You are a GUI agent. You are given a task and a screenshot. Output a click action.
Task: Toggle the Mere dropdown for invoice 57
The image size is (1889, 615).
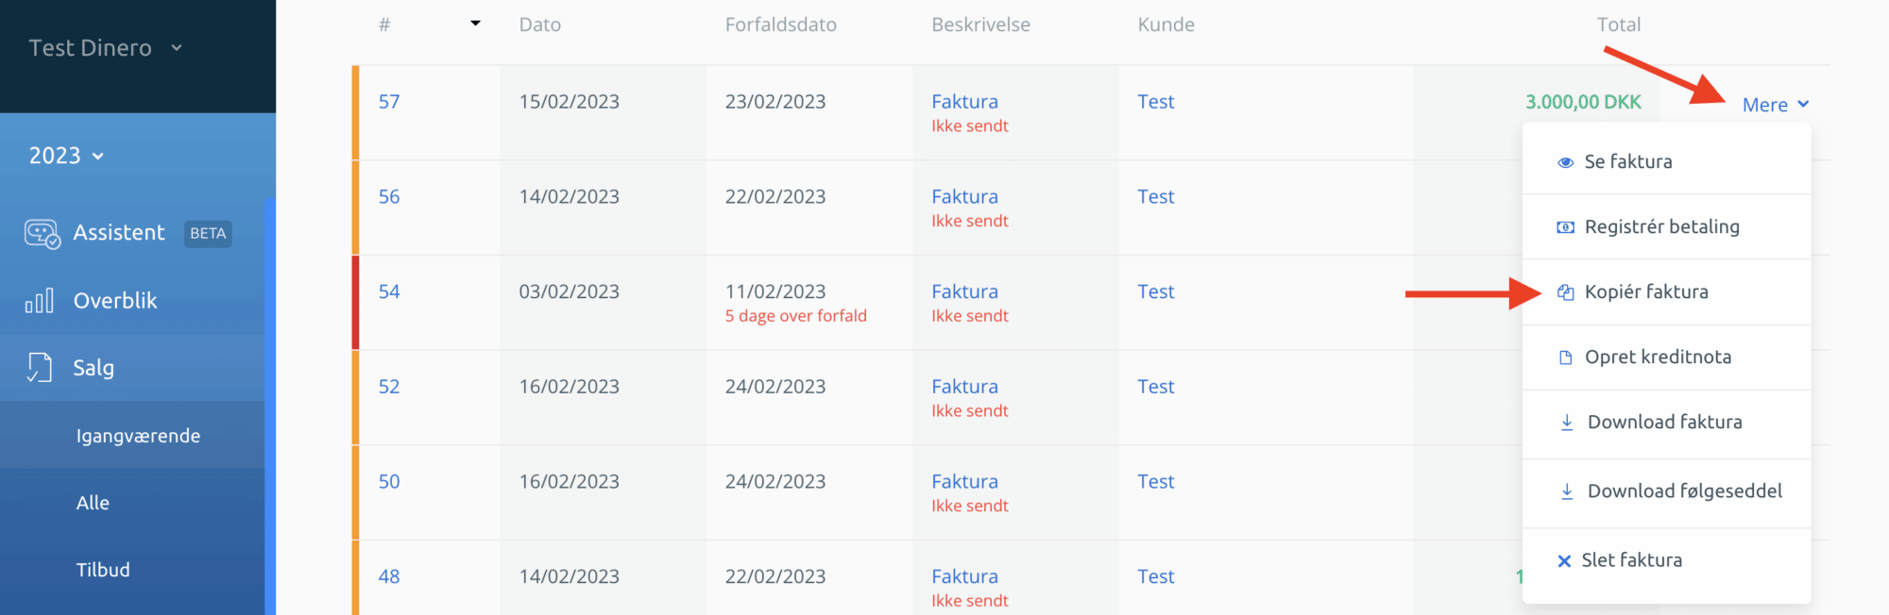(x=1776, y=105)
